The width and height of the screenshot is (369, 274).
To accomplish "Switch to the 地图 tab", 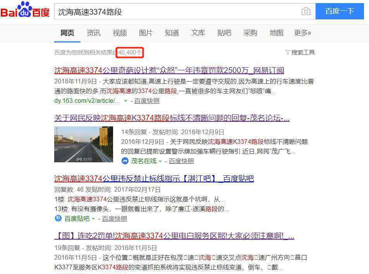I will [276, 33].
